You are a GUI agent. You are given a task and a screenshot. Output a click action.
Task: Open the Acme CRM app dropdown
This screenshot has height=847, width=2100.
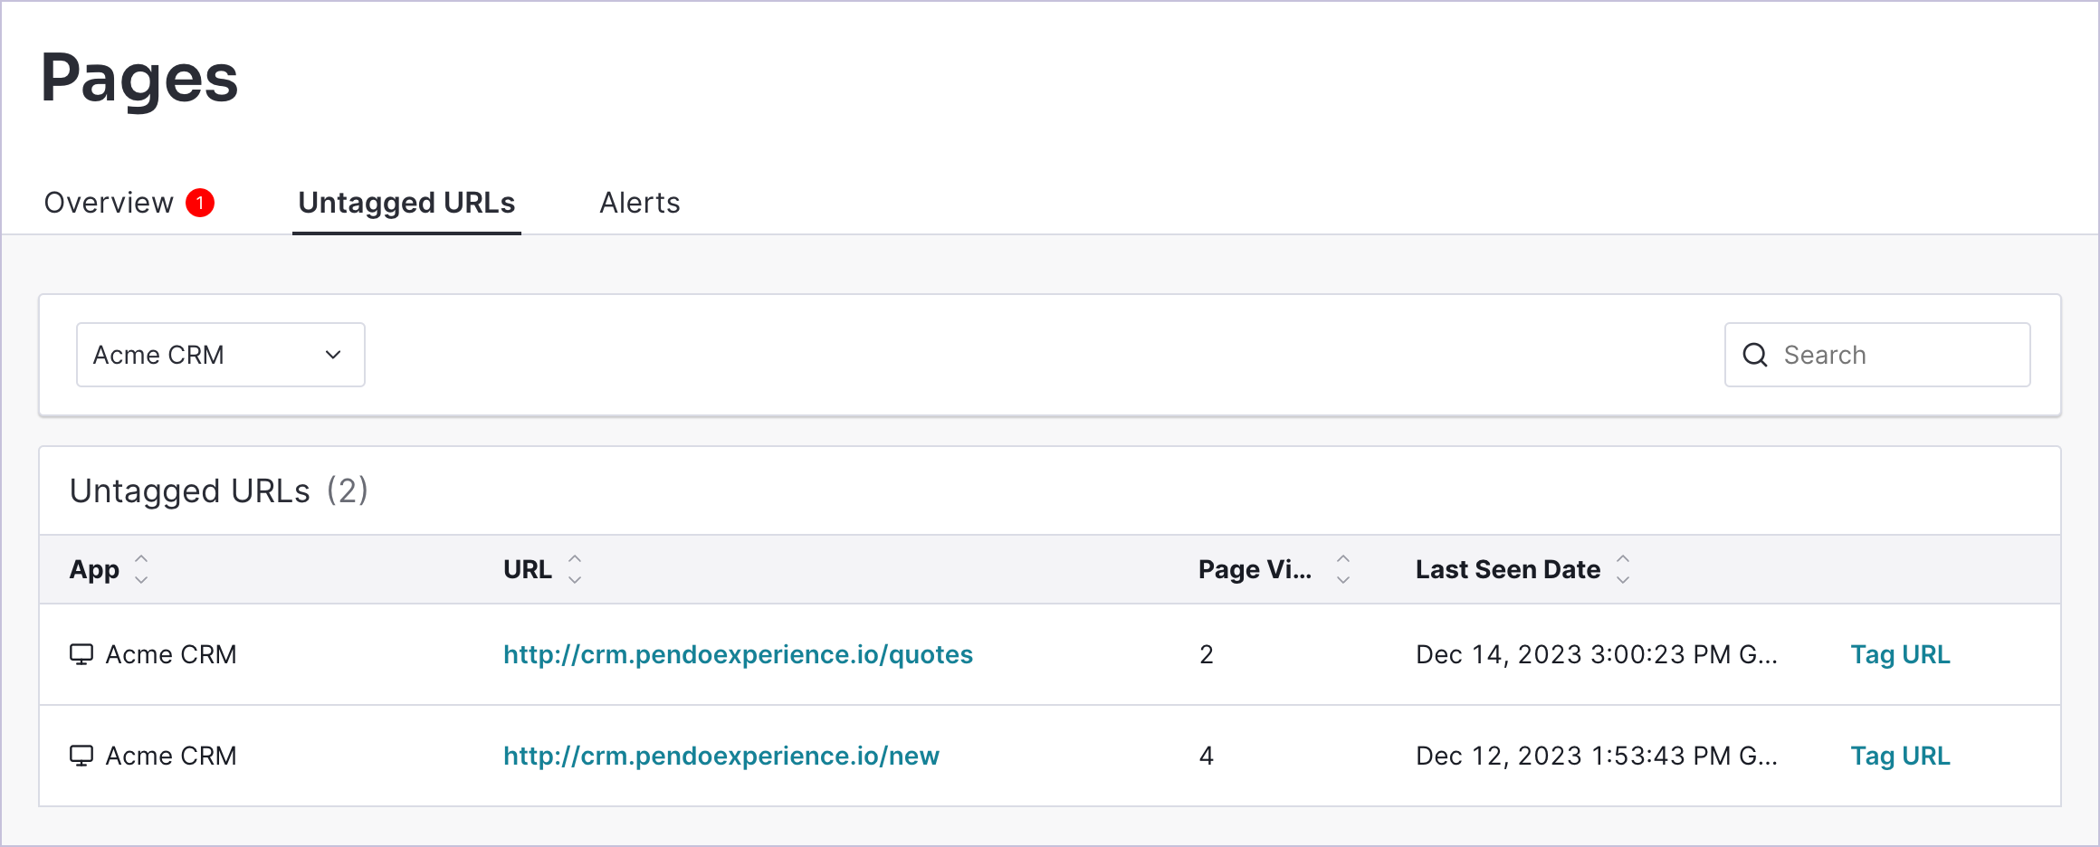pos(221,355)
